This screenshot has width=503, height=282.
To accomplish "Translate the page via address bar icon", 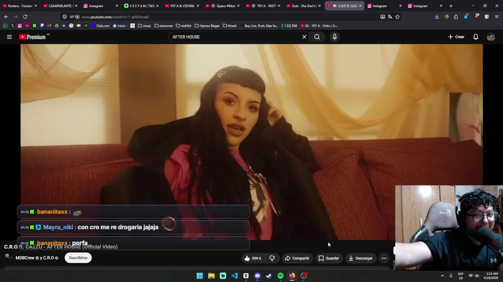I will tap(390, 17).
